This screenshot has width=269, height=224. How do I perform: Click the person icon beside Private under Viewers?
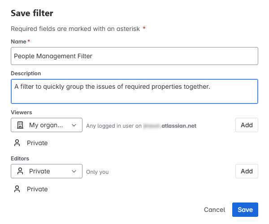(x=17, y=143)
